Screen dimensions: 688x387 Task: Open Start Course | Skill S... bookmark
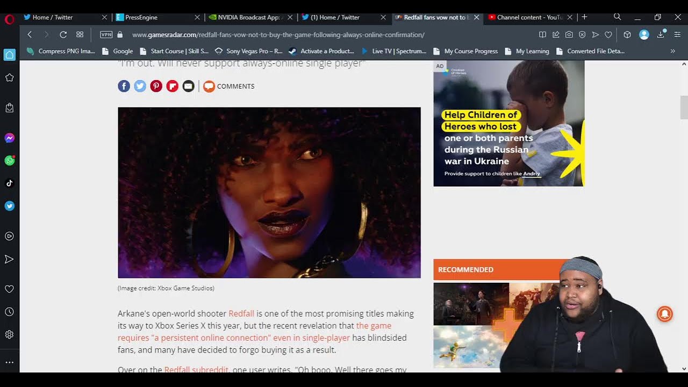174,51
